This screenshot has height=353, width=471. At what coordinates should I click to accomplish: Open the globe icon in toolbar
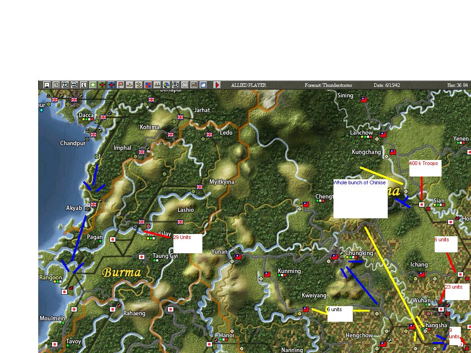point(167,85)
